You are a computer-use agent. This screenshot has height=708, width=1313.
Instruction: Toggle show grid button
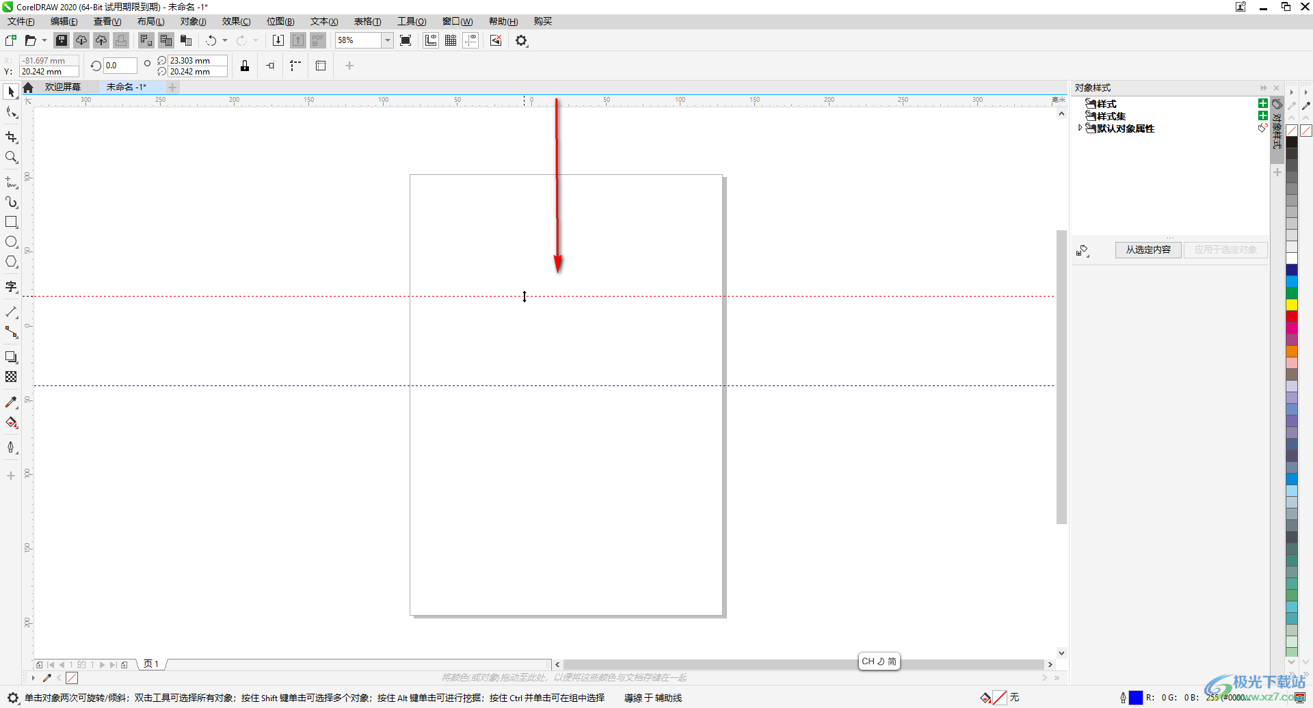(x=451, y=40)
